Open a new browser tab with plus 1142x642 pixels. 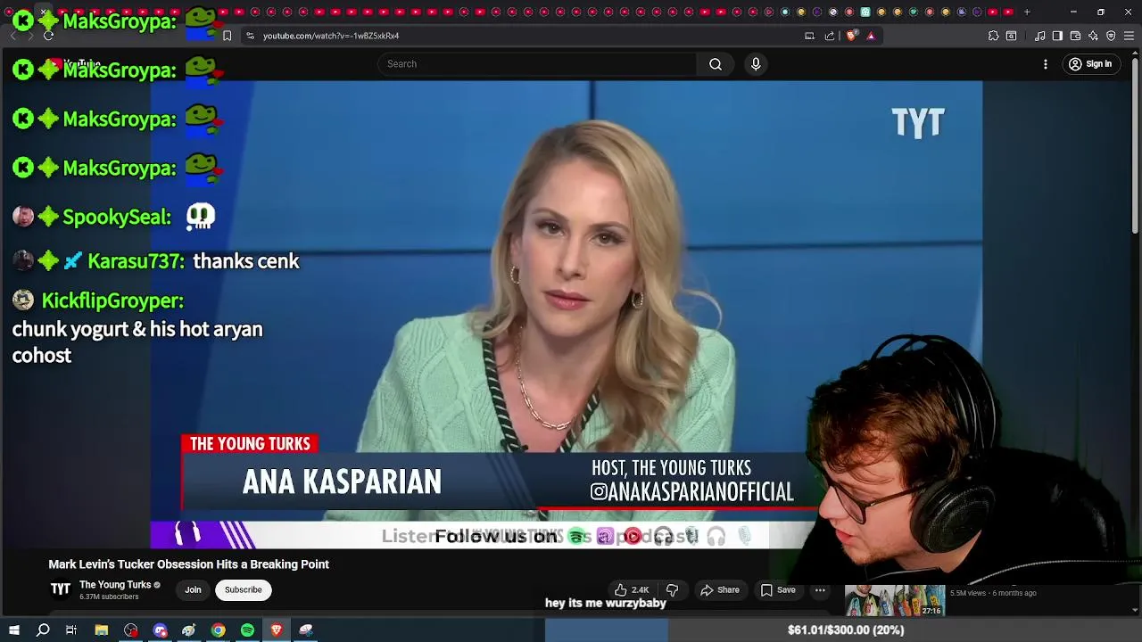click(x=1027, y=12)
